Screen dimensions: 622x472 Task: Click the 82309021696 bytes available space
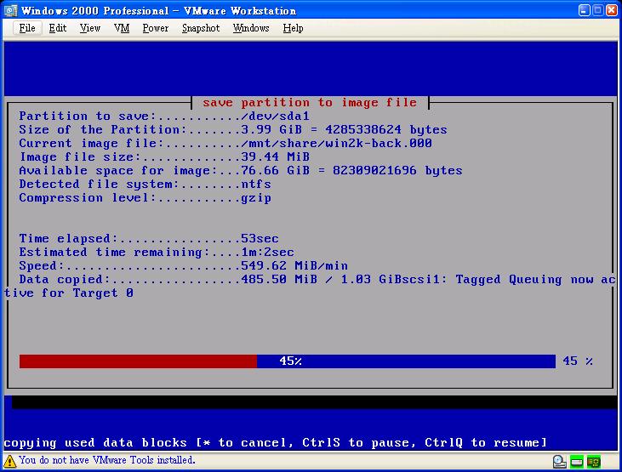click(x=397, y=171)
